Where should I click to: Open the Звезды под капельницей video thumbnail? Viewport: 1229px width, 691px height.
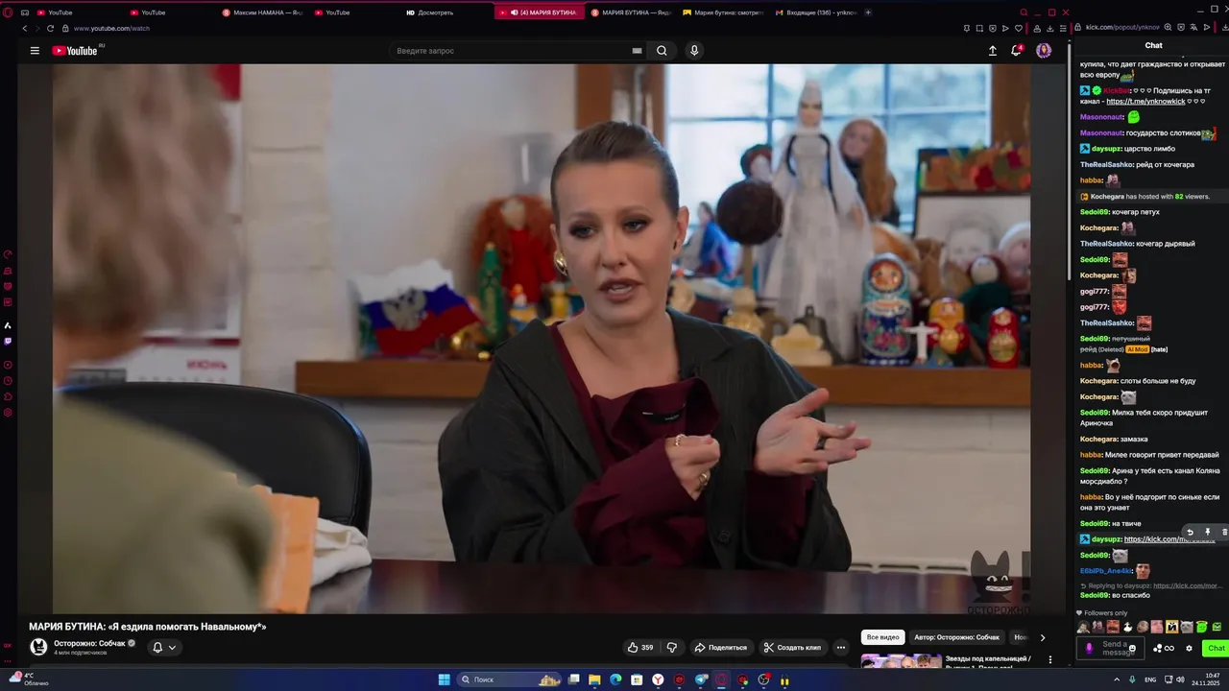(x=902, y=660)
